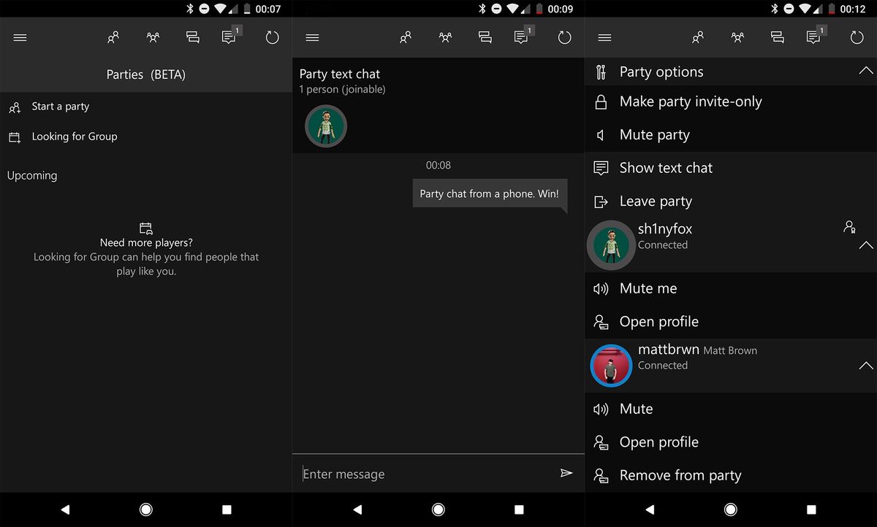Screen dimensions: 877x527
Task: Select Mute me for sh1nyfox
Action: pyautogui.click(x=648, y=288)
